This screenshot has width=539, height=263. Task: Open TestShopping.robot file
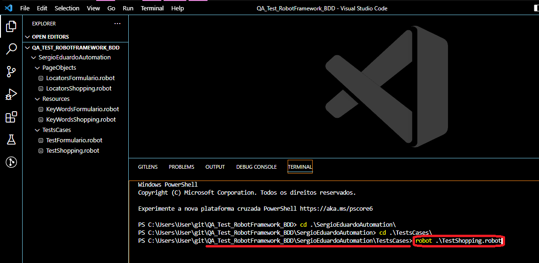tap(73, 150)
